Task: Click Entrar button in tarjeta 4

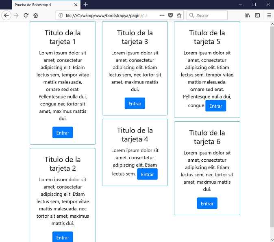Action: [147, 174]
